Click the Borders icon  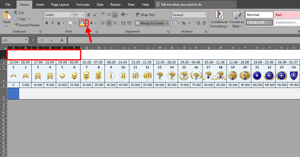pyautogui.click(x=70, y=23)
